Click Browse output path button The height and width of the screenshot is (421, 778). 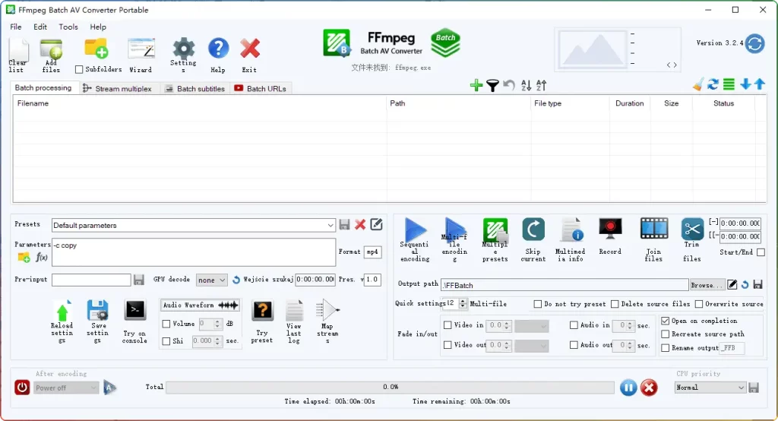coord(707,285)
